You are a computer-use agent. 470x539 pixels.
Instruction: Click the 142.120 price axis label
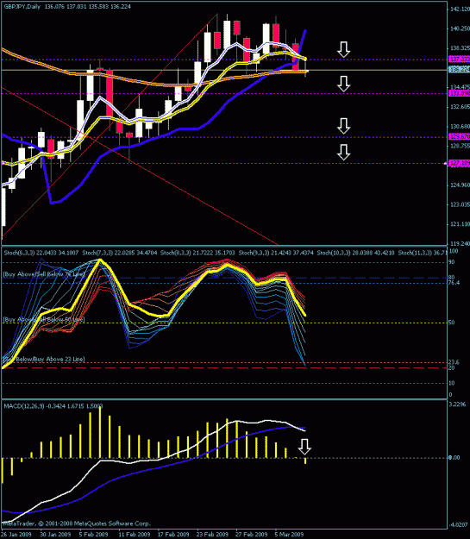460,9
